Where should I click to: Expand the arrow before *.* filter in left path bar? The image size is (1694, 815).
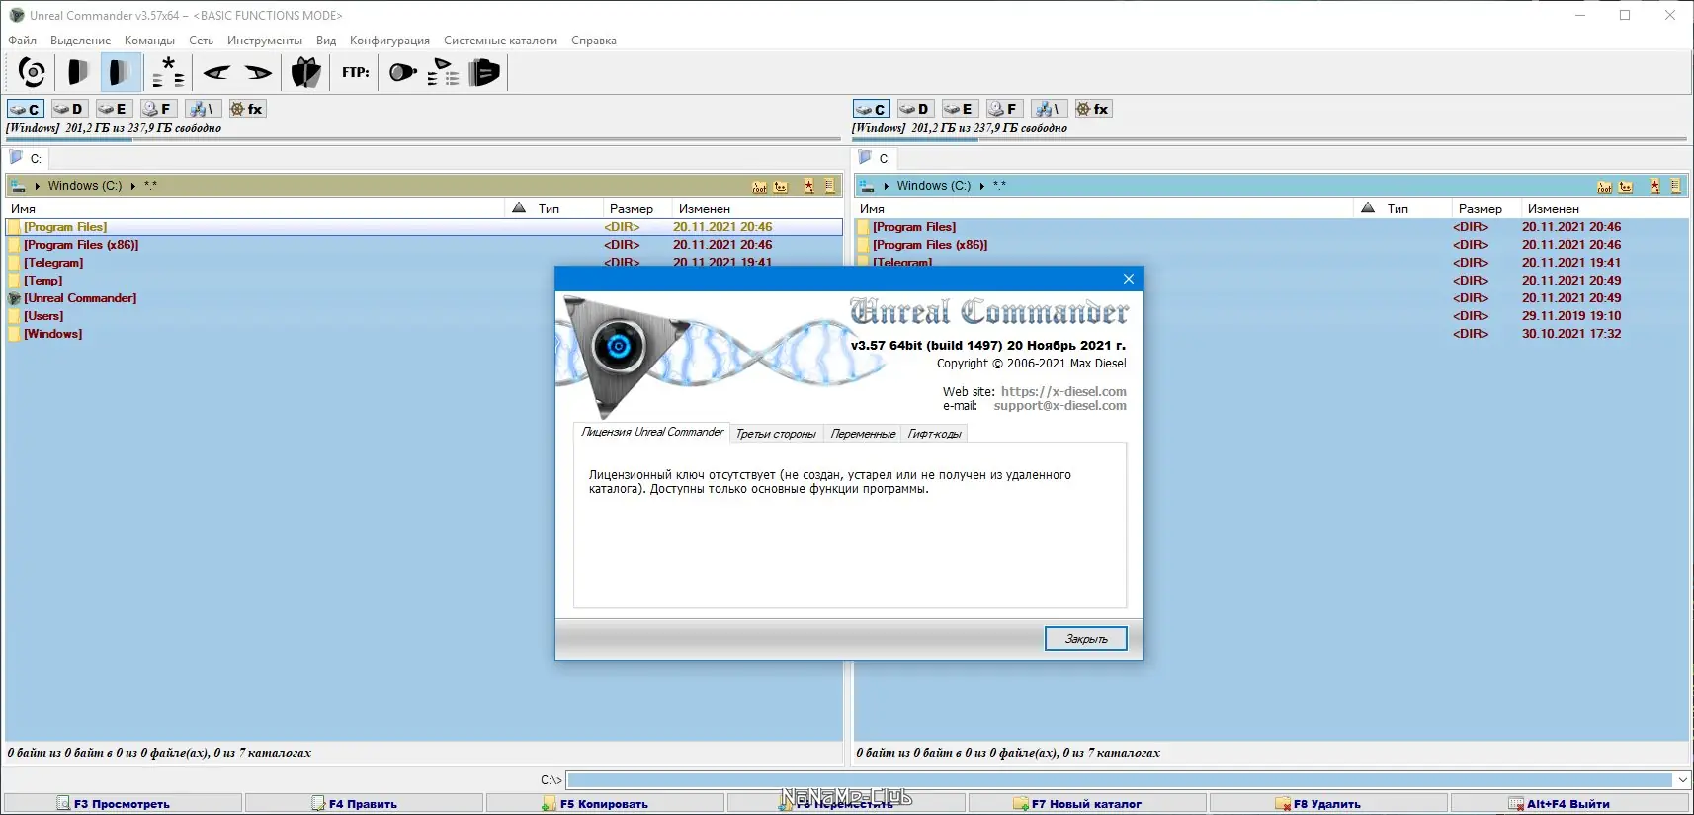click(x=133, y=186)
